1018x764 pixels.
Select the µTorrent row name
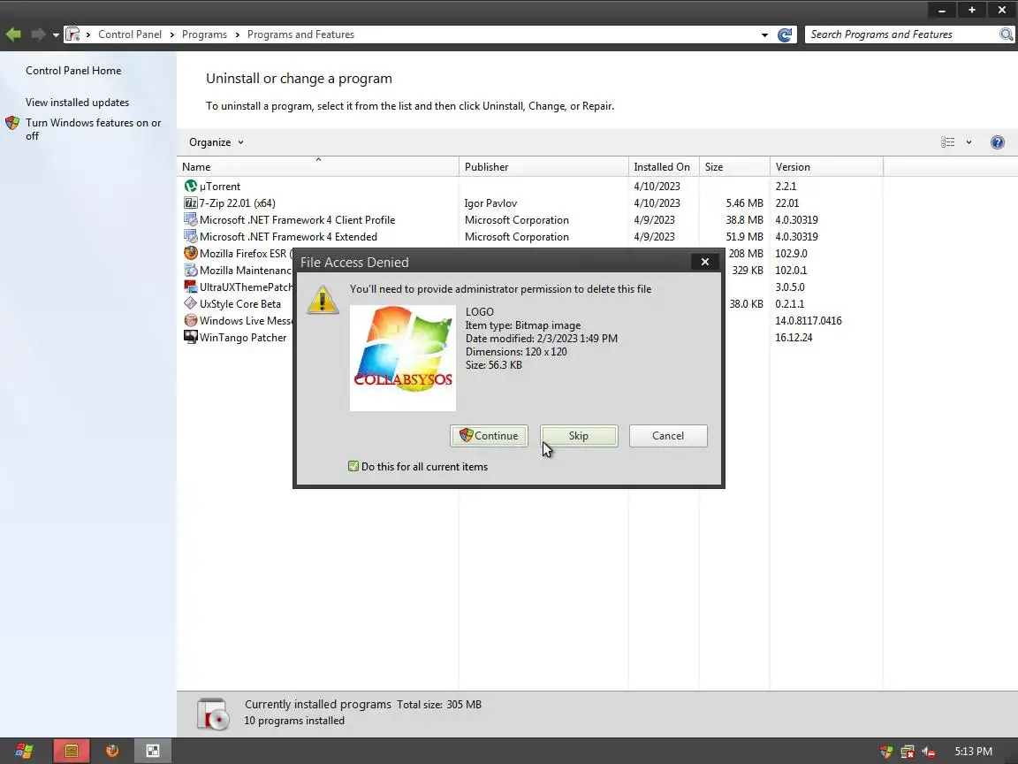(220, 187)
